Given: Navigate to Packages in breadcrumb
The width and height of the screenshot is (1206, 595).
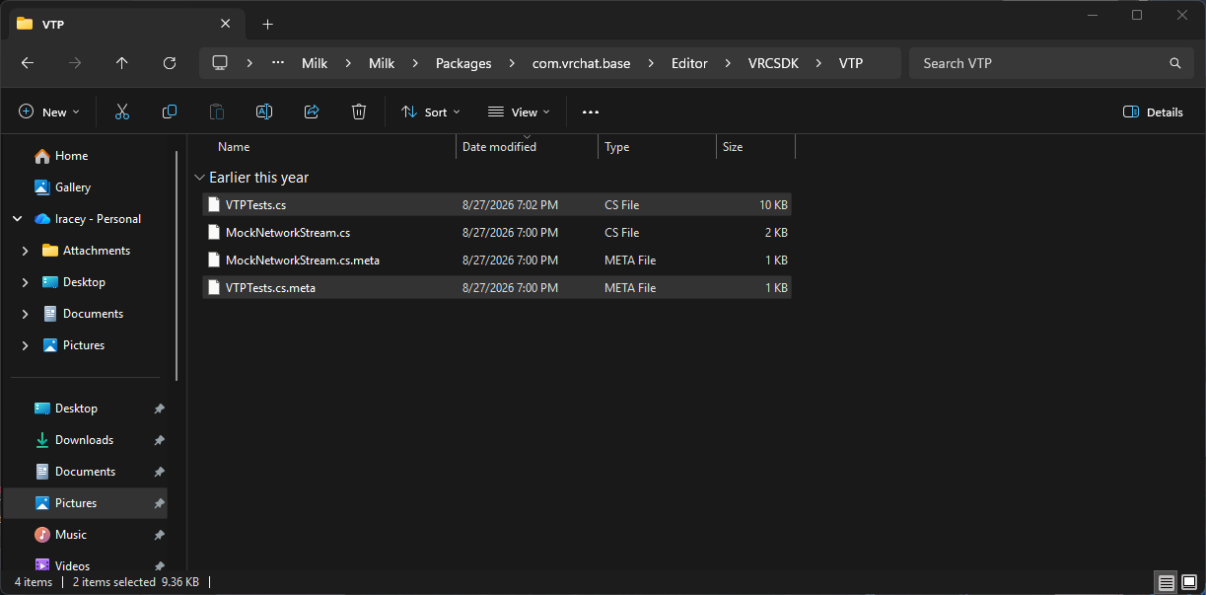Looking at the screenshot, I should point(463,63).
